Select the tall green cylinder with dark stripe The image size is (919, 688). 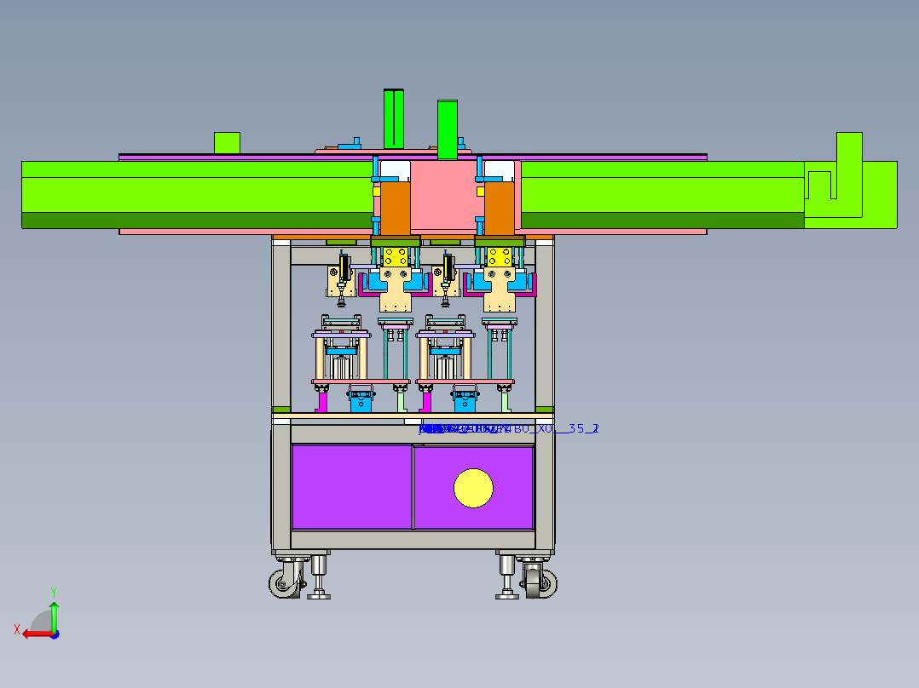394,119
